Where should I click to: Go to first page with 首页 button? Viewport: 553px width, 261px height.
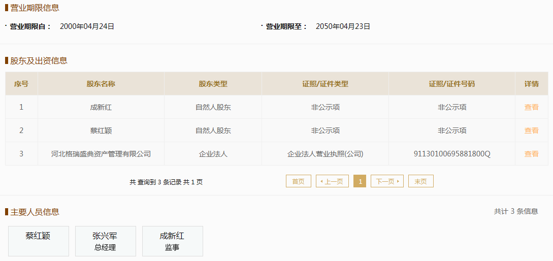(299, 181)
